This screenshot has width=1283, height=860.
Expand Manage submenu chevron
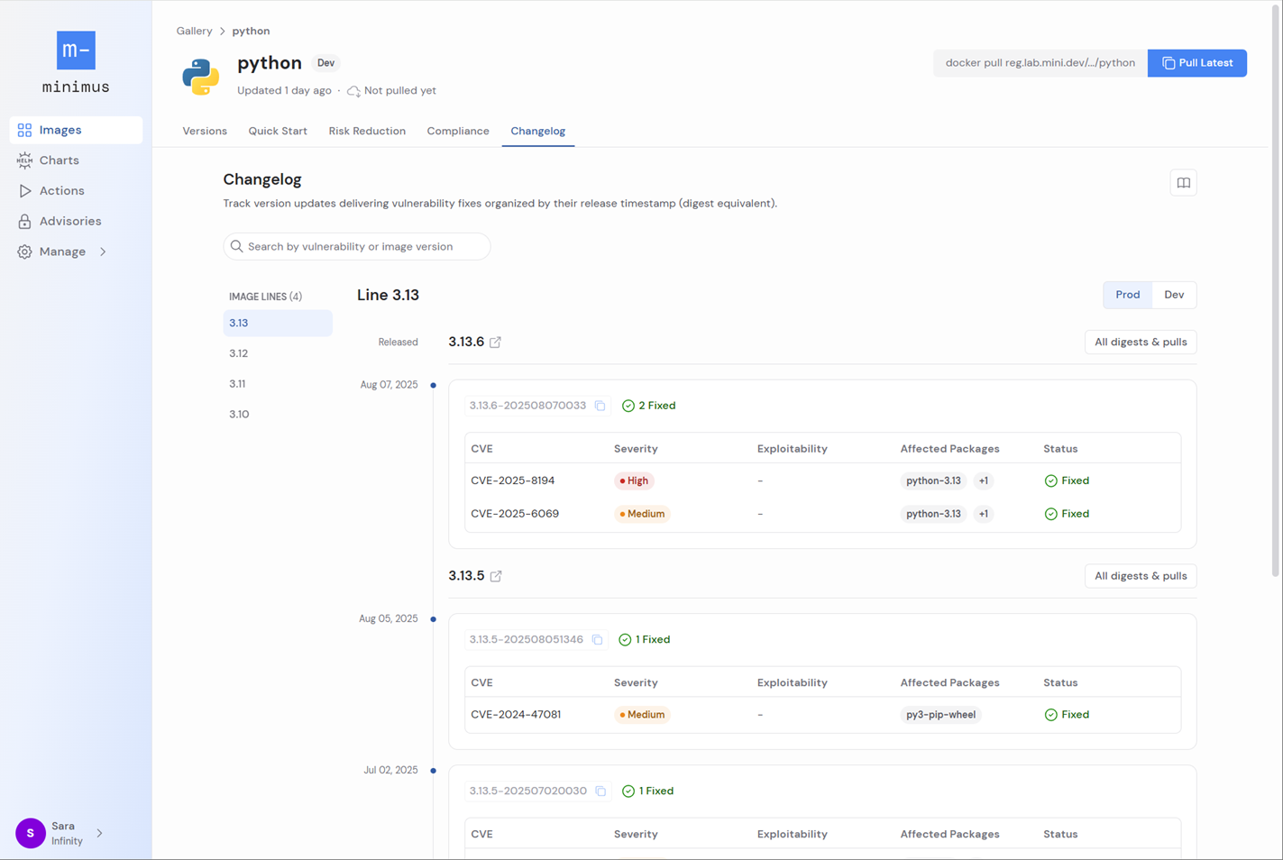pyautogui.click(x=103, y=252)
